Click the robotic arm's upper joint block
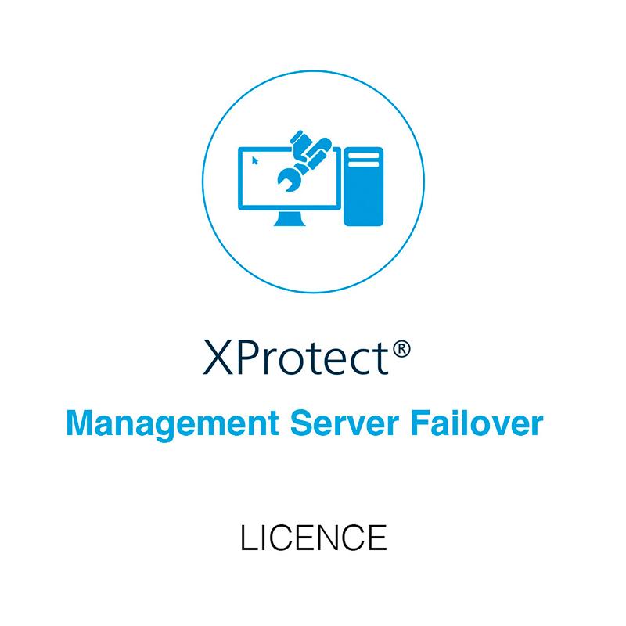This screenshot has height=626, width=626. point(300,140)
